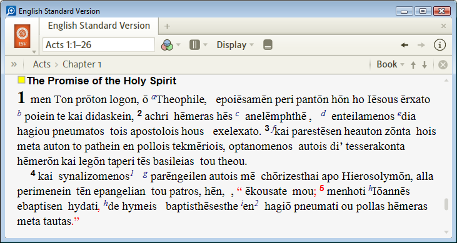Click the scroll up arrow of text pane
The height and width of the screenshot is (243, 457).
click(446, 81)
